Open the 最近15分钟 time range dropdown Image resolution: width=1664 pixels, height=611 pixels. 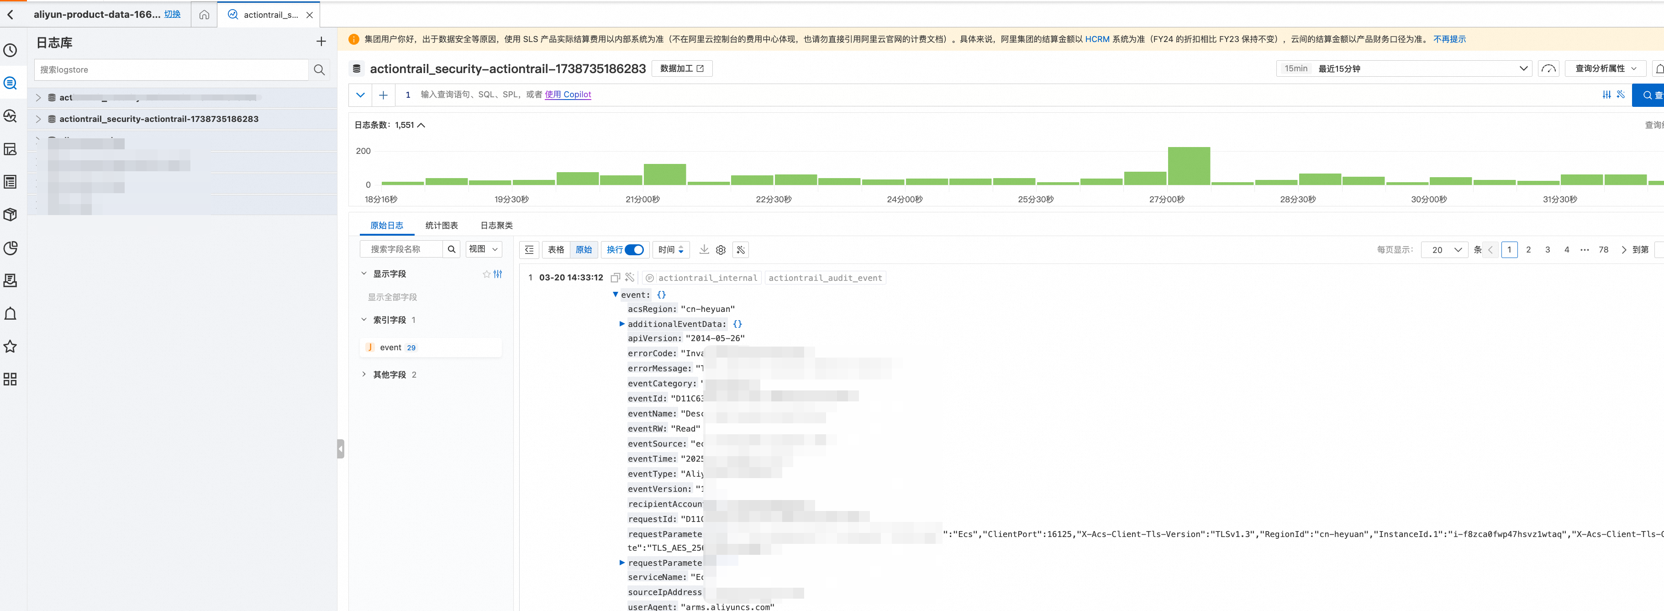point(1404,68)
